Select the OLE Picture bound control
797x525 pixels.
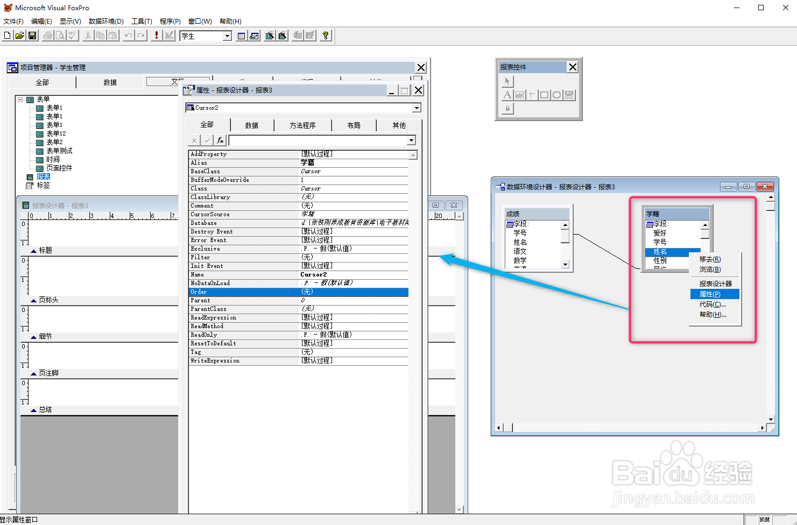click(569, 95)
